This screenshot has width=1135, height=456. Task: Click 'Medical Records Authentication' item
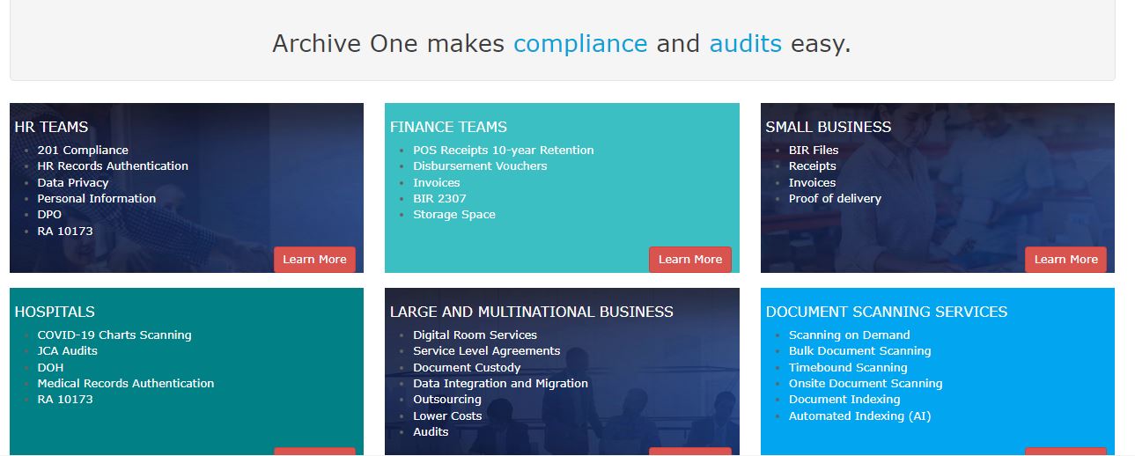126,384
